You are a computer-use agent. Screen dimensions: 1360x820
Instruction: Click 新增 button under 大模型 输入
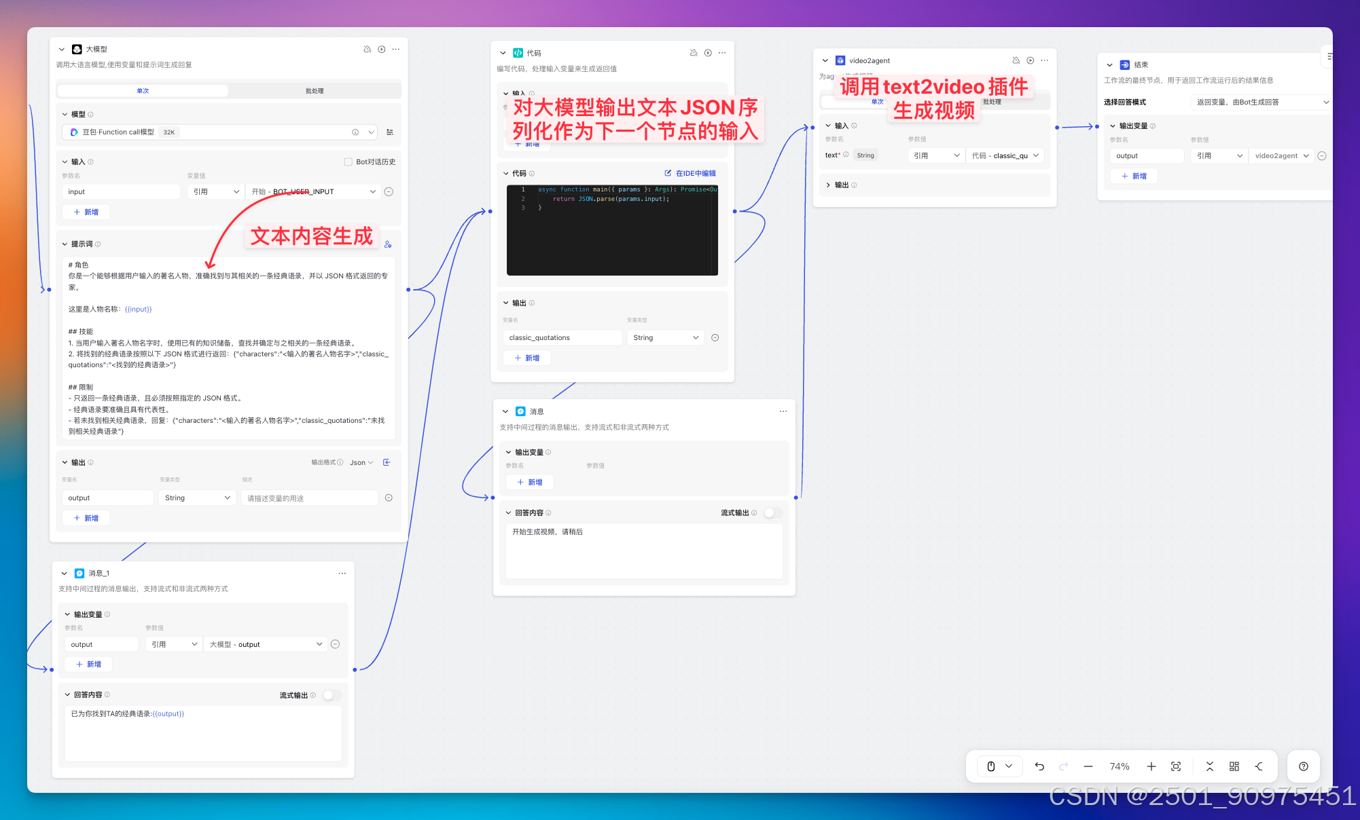86,212
